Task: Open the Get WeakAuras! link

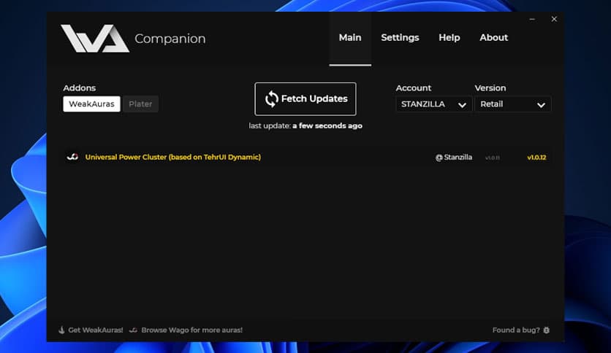Action: pyautogui.click(x=96, y=330)
